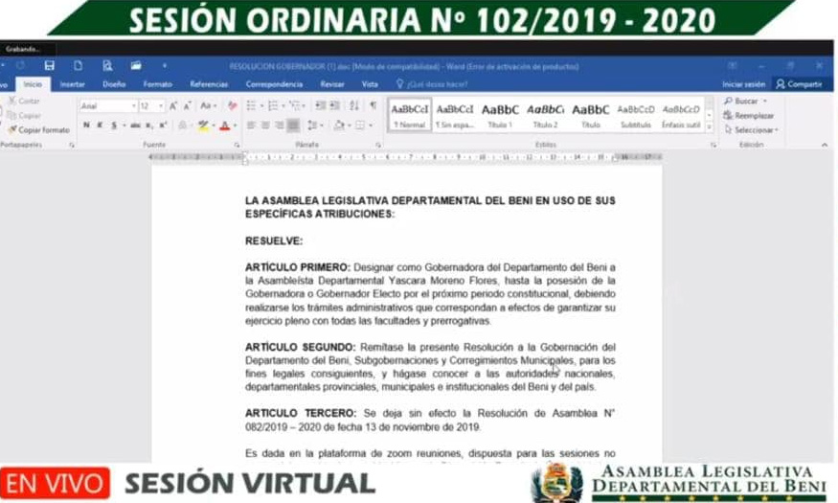Click the Save icon in quick access toolbar
The width and height of the screenshot is (838, 503).
tap(49, 65)
